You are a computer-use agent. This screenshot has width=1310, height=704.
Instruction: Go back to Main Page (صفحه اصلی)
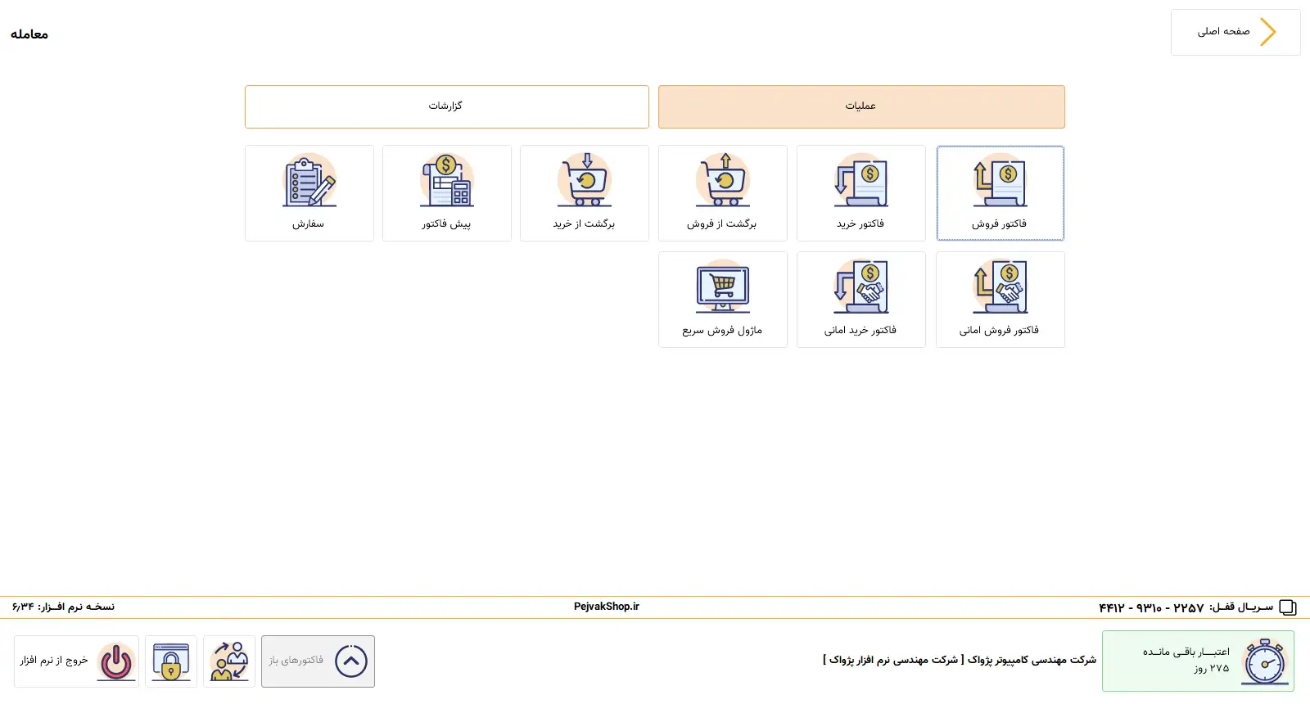(1223, 32)
